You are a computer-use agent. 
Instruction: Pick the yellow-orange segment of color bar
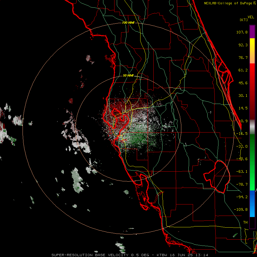[x=252, y=51]
